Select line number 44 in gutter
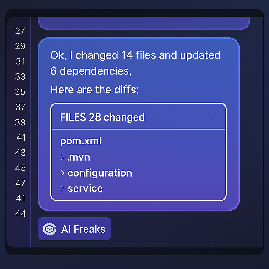 pos(20,214)
